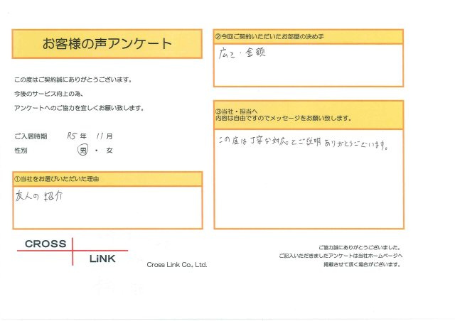
Task: Click the この度はご契約誠にありがとうございます greeting
Action: (x=73, y=80)
